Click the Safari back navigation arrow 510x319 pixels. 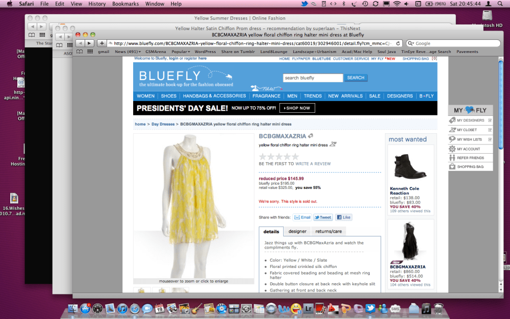tap(80, 43)
